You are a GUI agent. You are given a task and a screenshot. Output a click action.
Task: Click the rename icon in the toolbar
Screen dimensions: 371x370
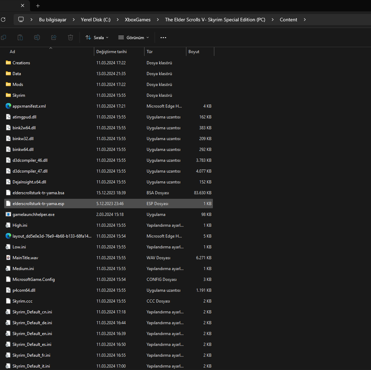click(37, 37)
